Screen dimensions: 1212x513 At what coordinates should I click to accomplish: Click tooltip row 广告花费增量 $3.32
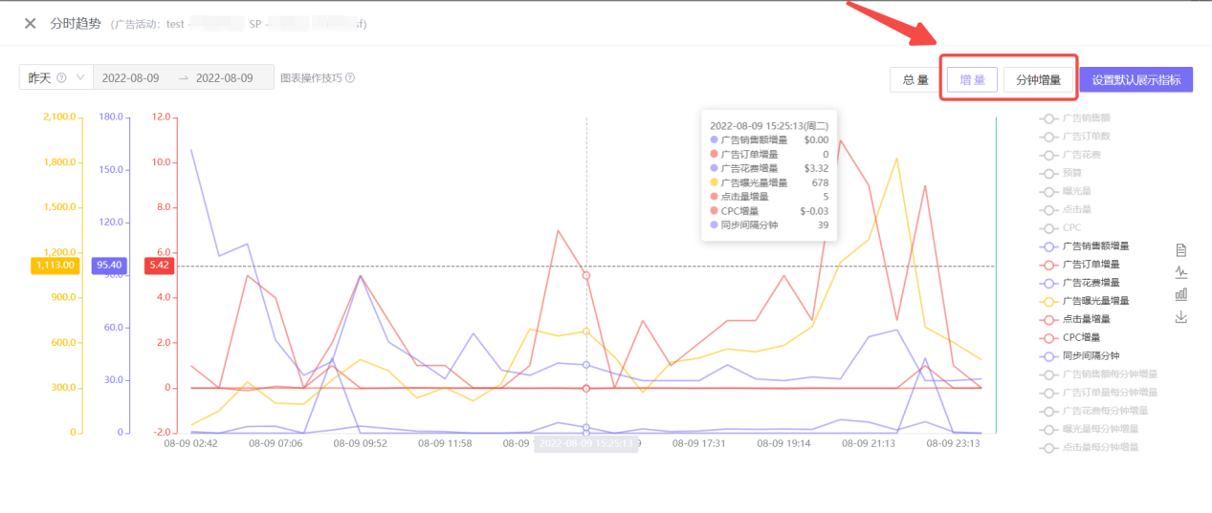(769, 168)
